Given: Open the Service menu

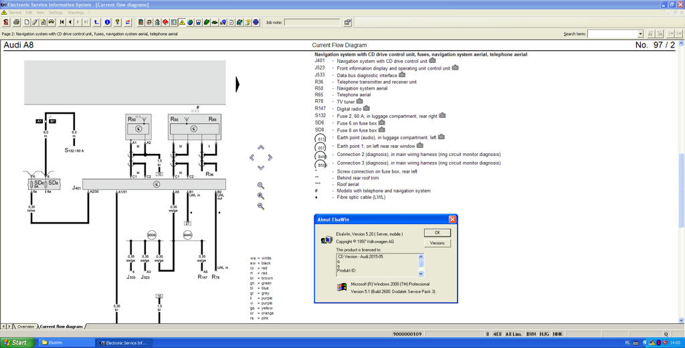Looking at the screenshot, I should coord(15,13).
